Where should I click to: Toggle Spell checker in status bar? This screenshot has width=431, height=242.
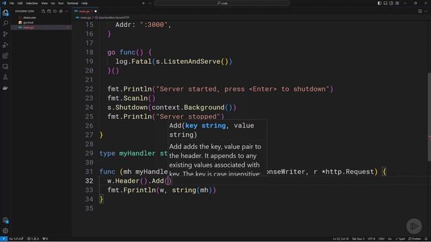[400, 239]
